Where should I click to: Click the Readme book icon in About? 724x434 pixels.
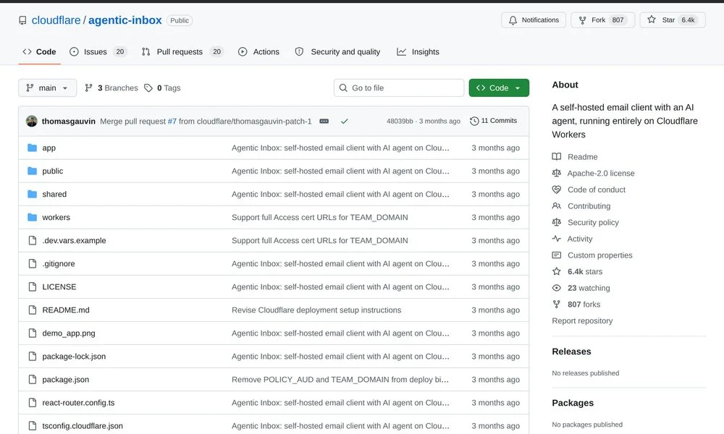tap(556, 157)
